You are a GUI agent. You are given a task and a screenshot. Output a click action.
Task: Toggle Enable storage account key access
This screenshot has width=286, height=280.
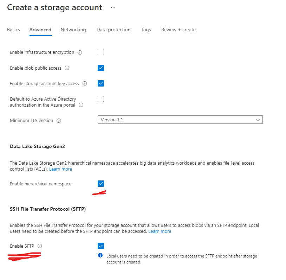point(101,83)
